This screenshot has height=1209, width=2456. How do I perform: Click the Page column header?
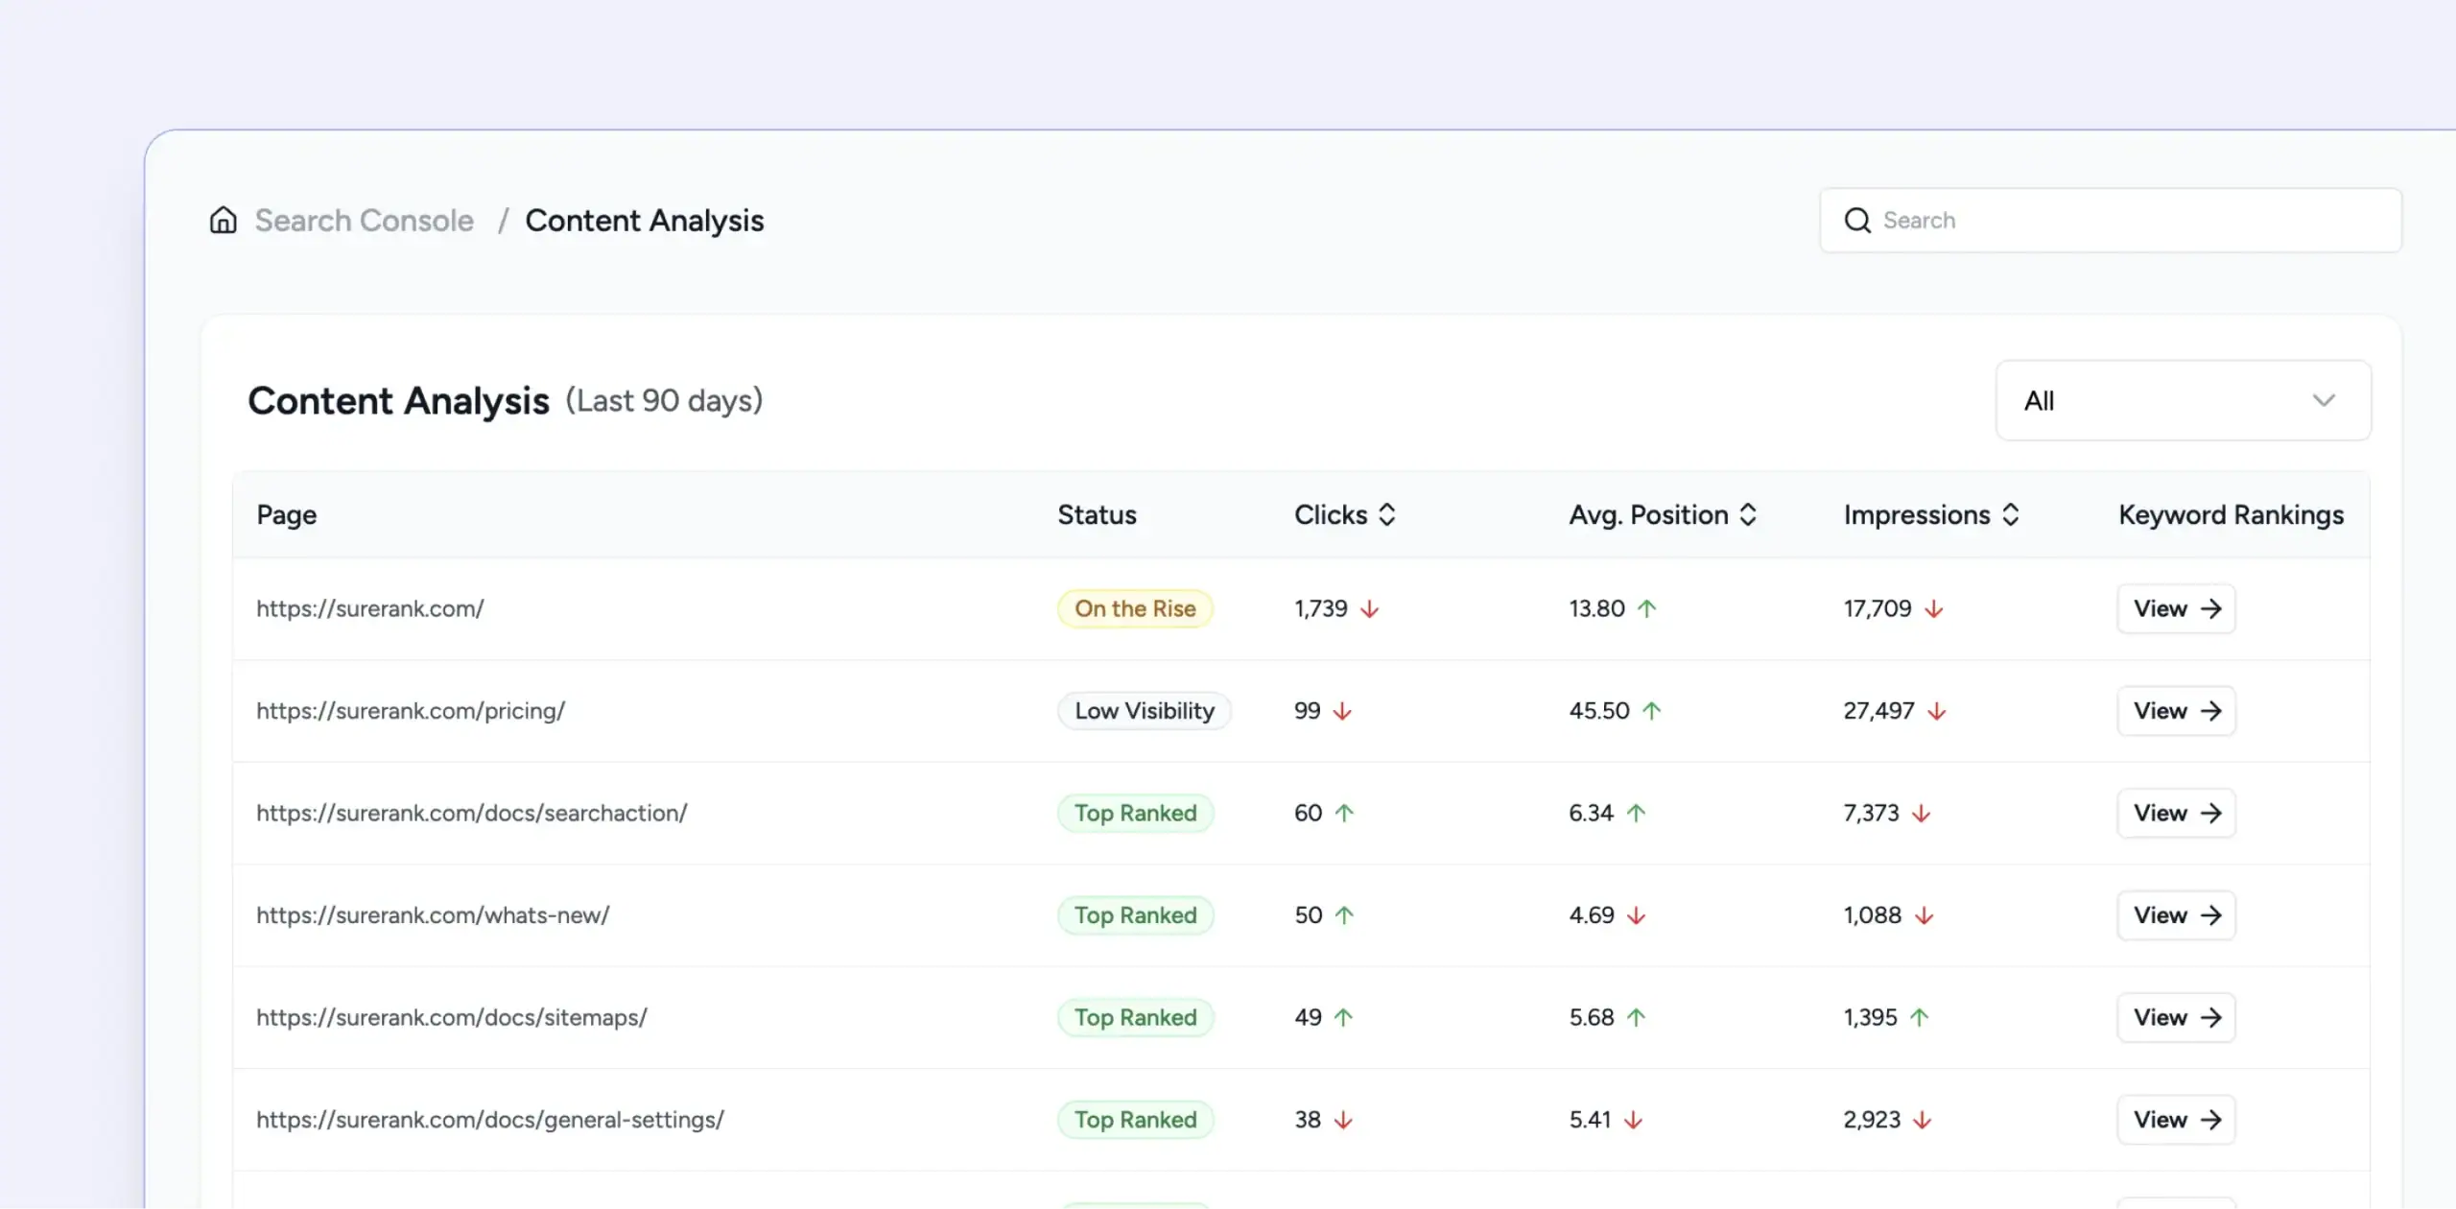pos(286,515)
